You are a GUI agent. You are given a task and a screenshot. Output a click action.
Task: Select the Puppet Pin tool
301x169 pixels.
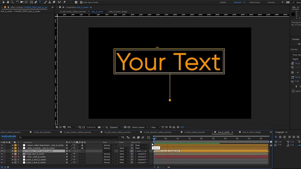(x=65, y=2)
